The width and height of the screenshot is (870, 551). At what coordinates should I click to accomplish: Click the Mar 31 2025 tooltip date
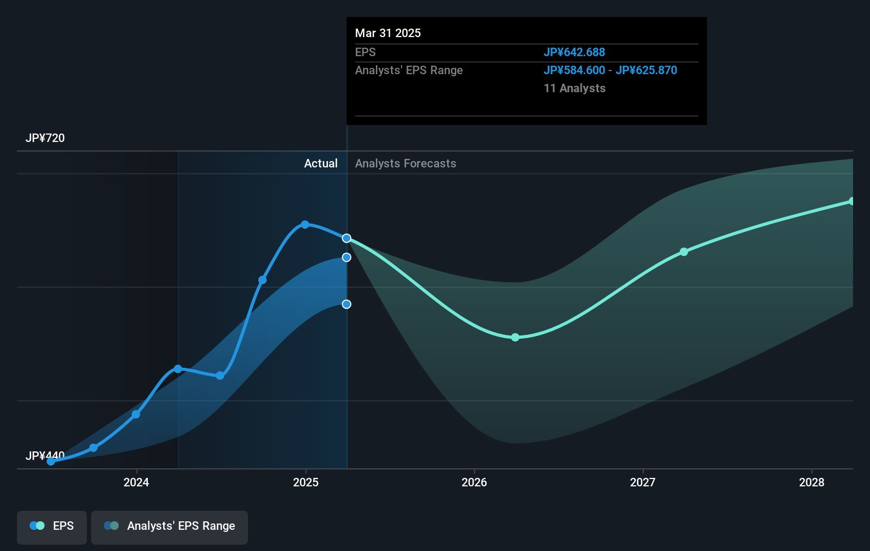(388, 33)
